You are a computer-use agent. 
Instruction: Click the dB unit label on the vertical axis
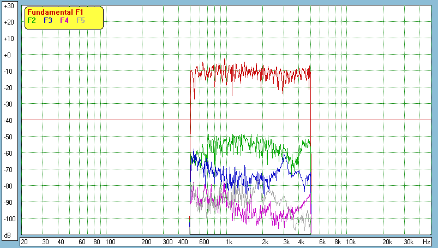click(8, 235)
